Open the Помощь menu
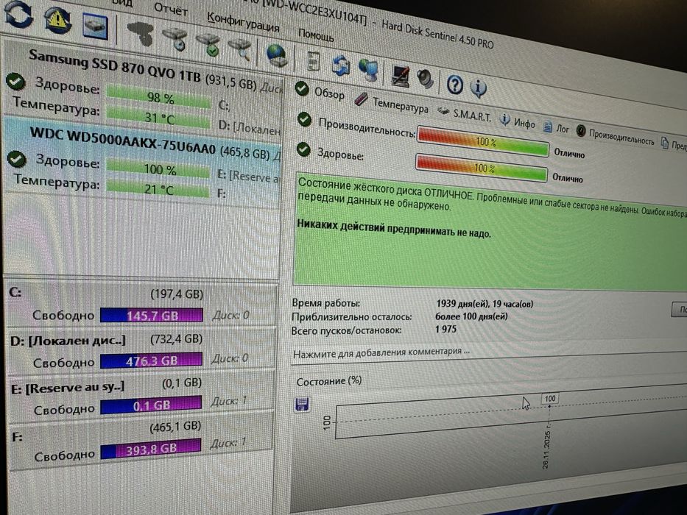The height and width of the screenshot is (515, 687). coord(317,34)
